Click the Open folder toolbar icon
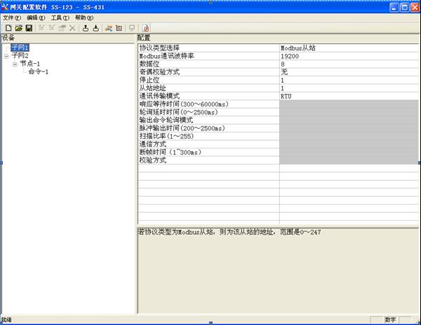This screenshot has width=421, height=325. (x=18, y=28)
